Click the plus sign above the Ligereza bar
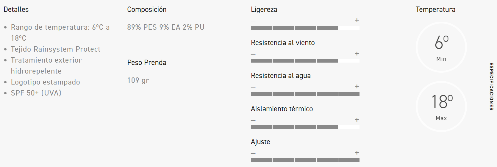Screen dimensions: 497x167 [357, 20]
